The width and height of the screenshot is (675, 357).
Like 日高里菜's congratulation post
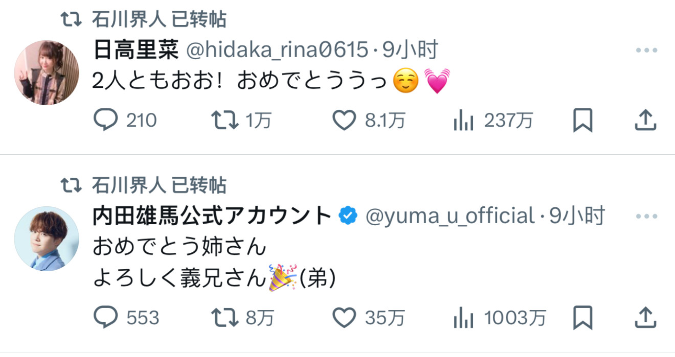344,121
